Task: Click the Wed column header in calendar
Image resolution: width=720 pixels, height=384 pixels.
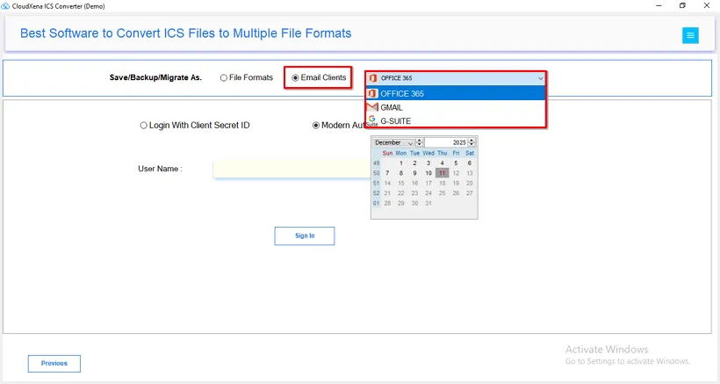Action: click(428, 153)
